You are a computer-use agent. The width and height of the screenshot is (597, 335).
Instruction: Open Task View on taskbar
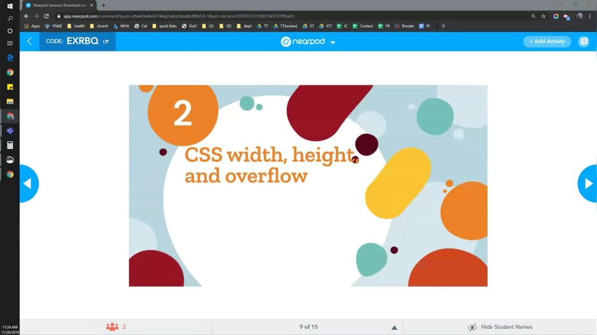pos(9,43)
